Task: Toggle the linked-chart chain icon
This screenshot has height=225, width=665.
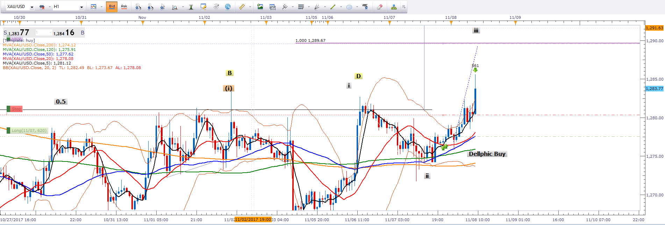Action: [x=42, y=7]
